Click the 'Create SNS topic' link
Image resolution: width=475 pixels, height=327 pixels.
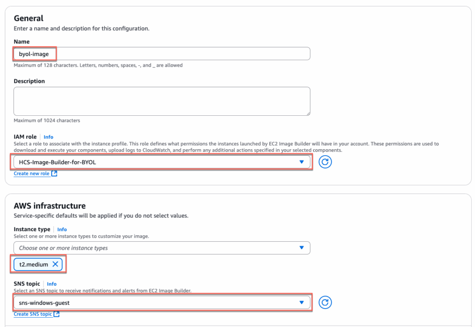(32, 314)
